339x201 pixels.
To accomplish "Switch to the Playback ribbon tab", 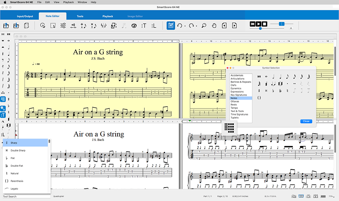I will click(x=107, y=16).
